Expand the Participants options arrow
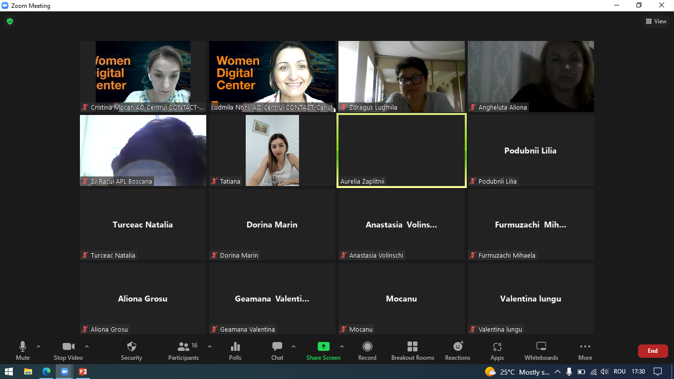 (x=209, y=346)
